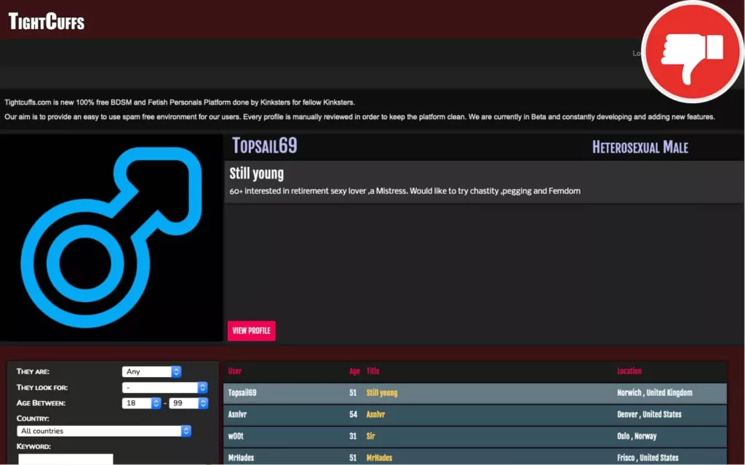Screen dimensions: 745x465
Task: Open user Asnlvr from the list
Action: click(238, 414)
